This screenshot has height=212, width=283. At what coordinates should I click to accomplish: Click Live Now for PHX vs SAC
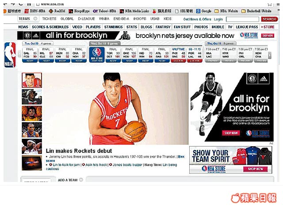(178, 61)
